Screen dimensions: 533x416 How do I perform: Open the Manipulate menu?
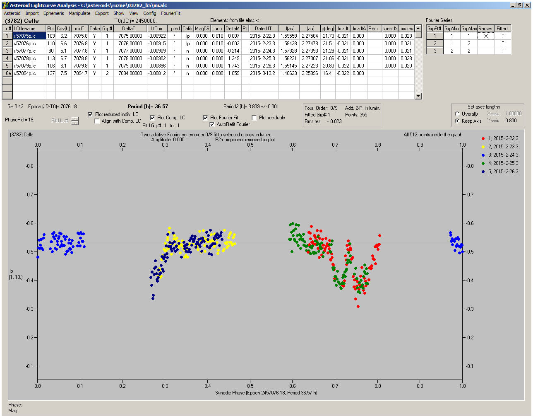pos(79,13)
